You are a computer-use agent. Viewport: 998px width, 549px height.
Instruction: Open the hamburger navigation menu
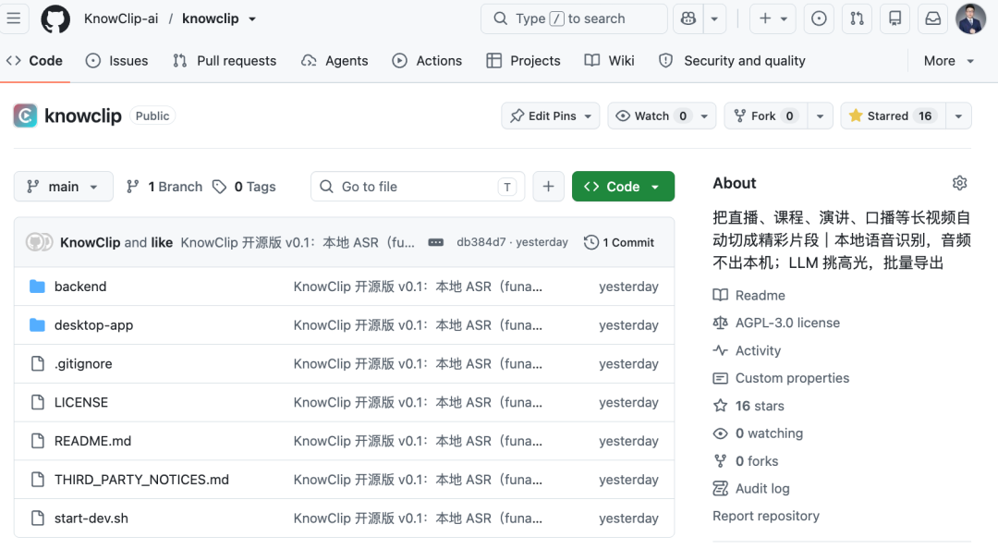(14, 18)
